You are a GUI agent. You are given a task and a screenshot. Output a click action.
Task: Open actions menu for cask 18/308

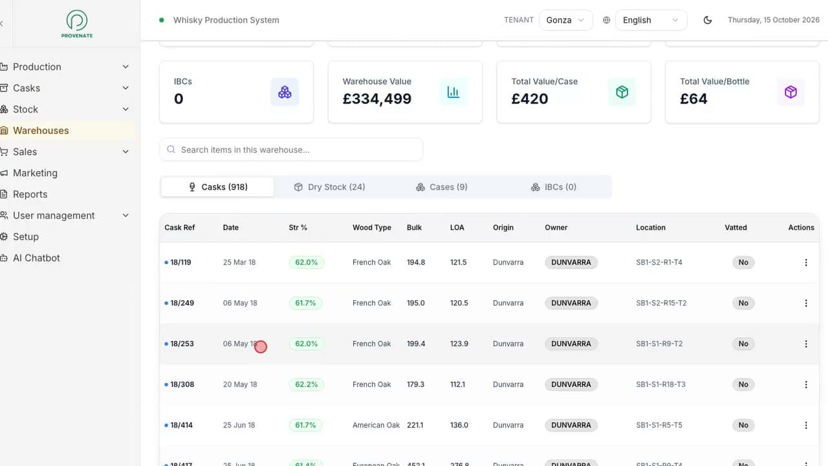[x=806, y=384]
